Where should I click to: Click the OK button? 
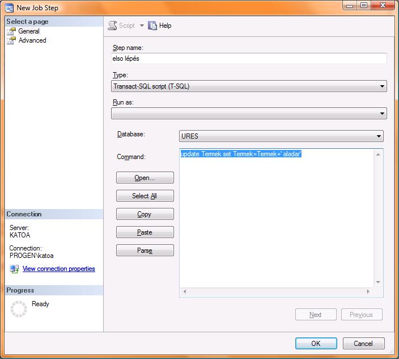click(316, 344)
